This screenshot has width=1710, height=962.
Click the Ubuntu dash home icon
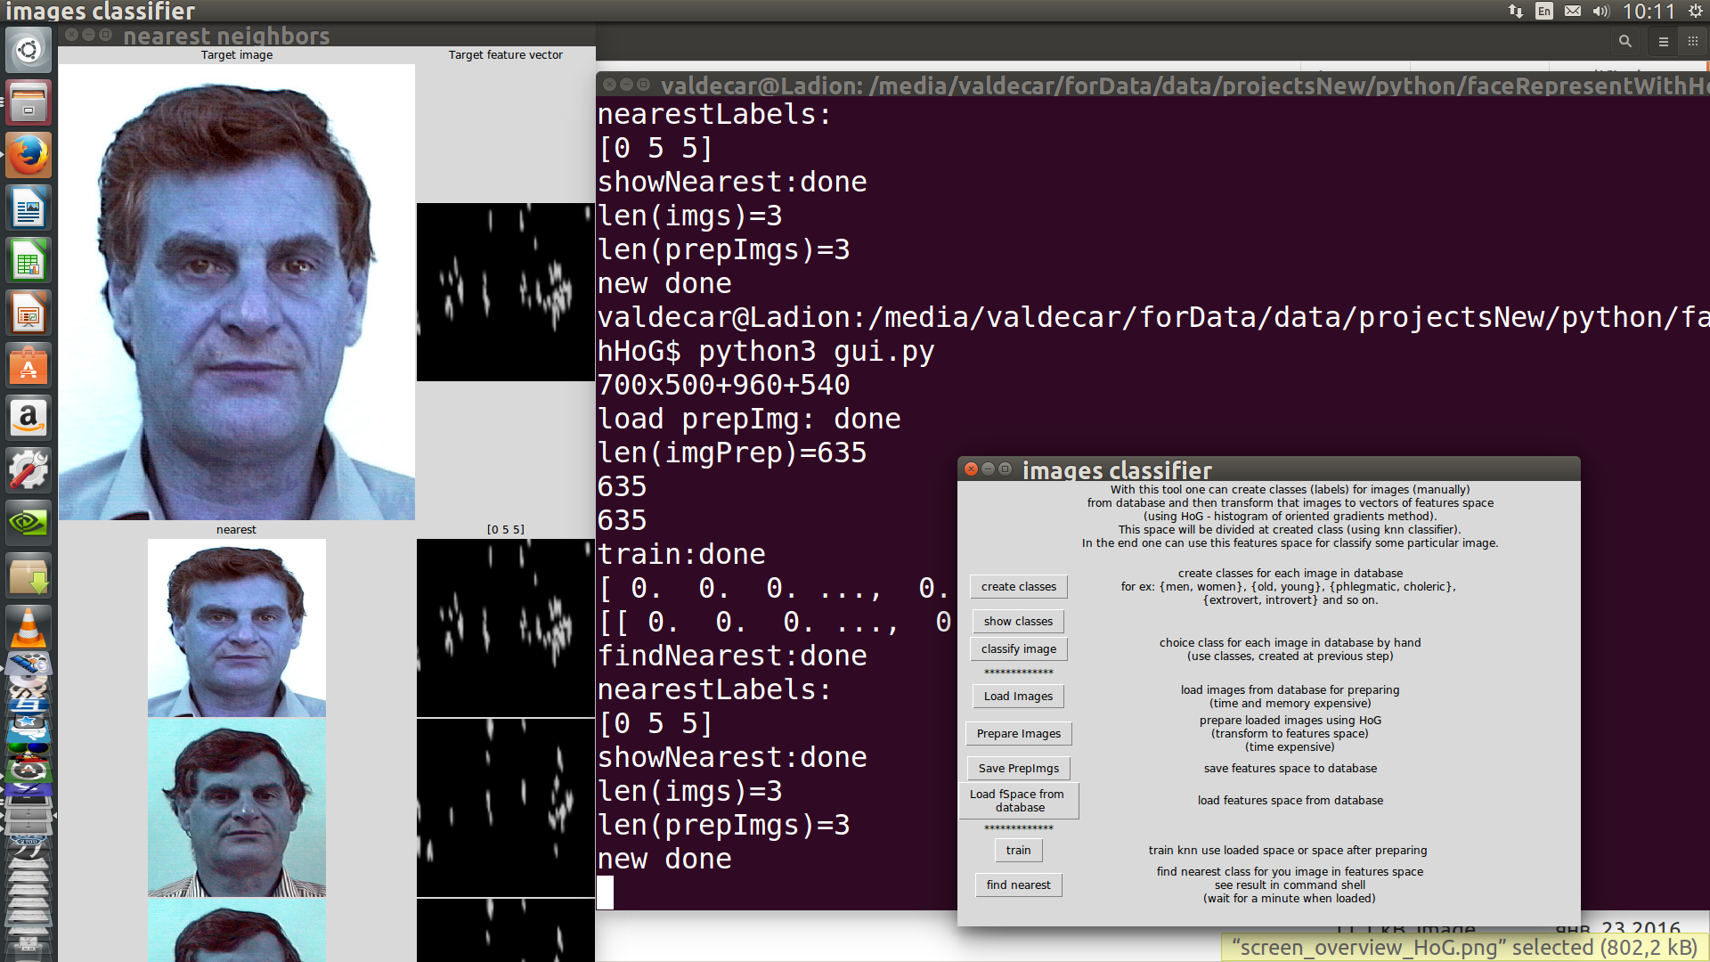(x=28, y=50)
